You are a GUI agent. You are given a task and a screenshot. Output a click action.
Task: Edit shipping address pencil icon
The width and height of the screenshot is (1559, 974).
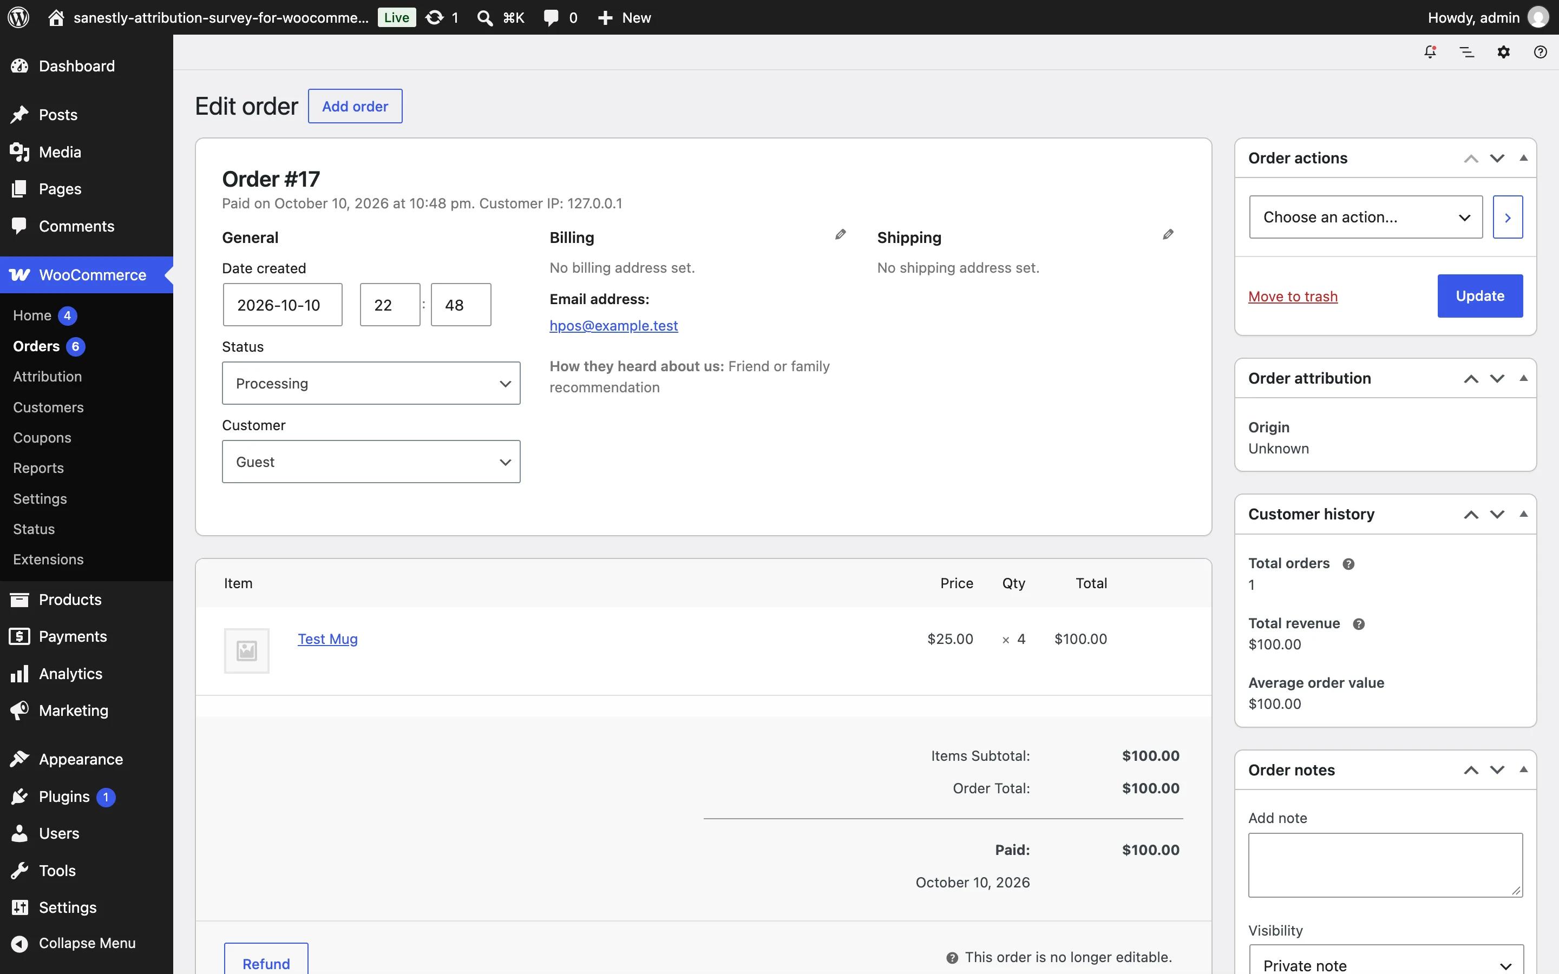click(x=1168, y=234)
